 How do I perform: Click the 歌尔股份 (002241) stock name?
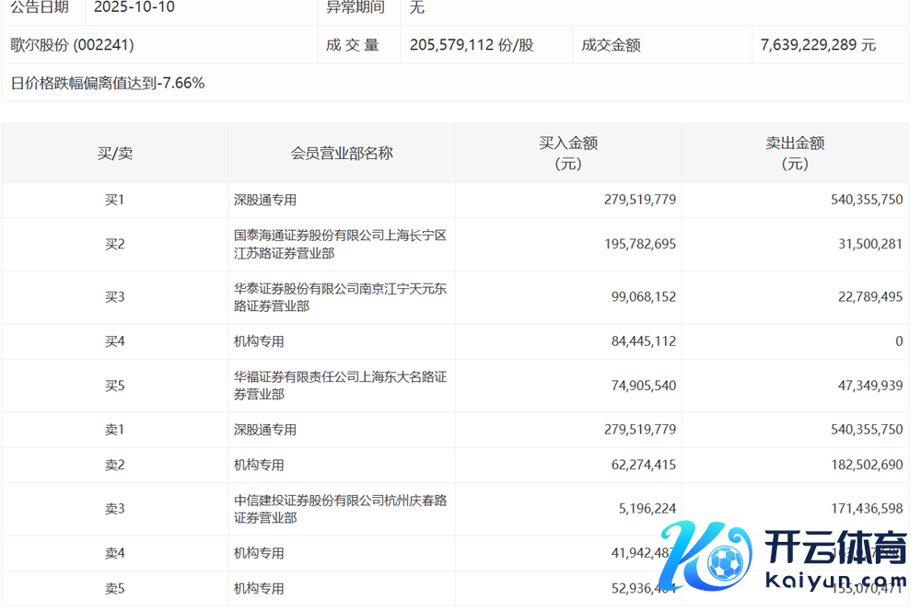[72, 45]
